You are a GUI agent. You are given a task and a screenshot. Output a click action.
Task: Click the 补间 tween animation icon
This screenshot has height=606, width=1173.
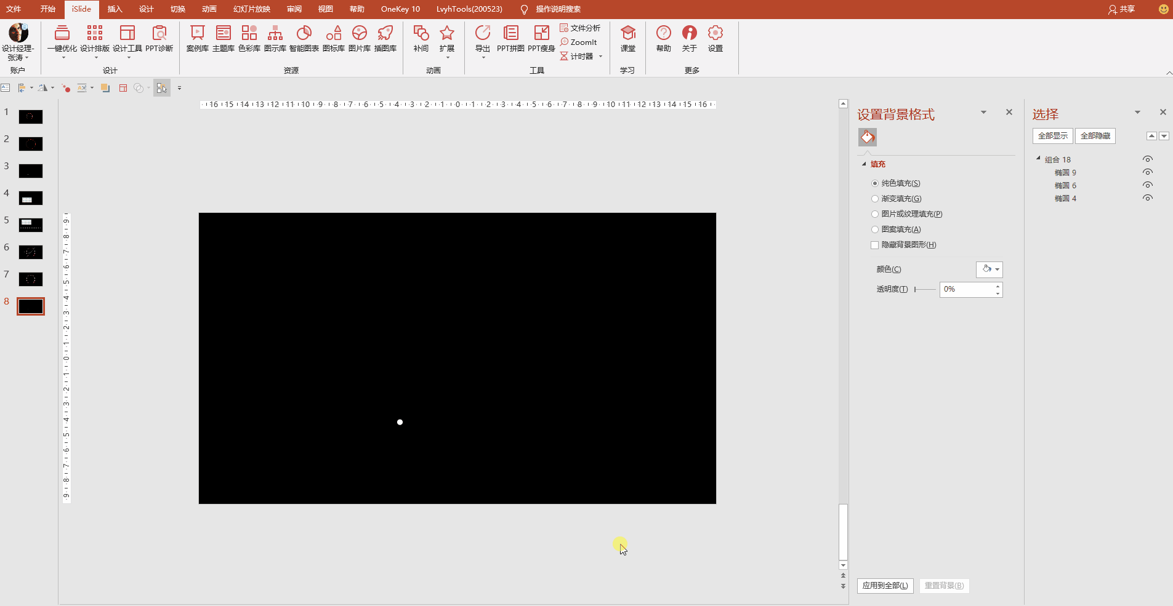pos(421,38)
